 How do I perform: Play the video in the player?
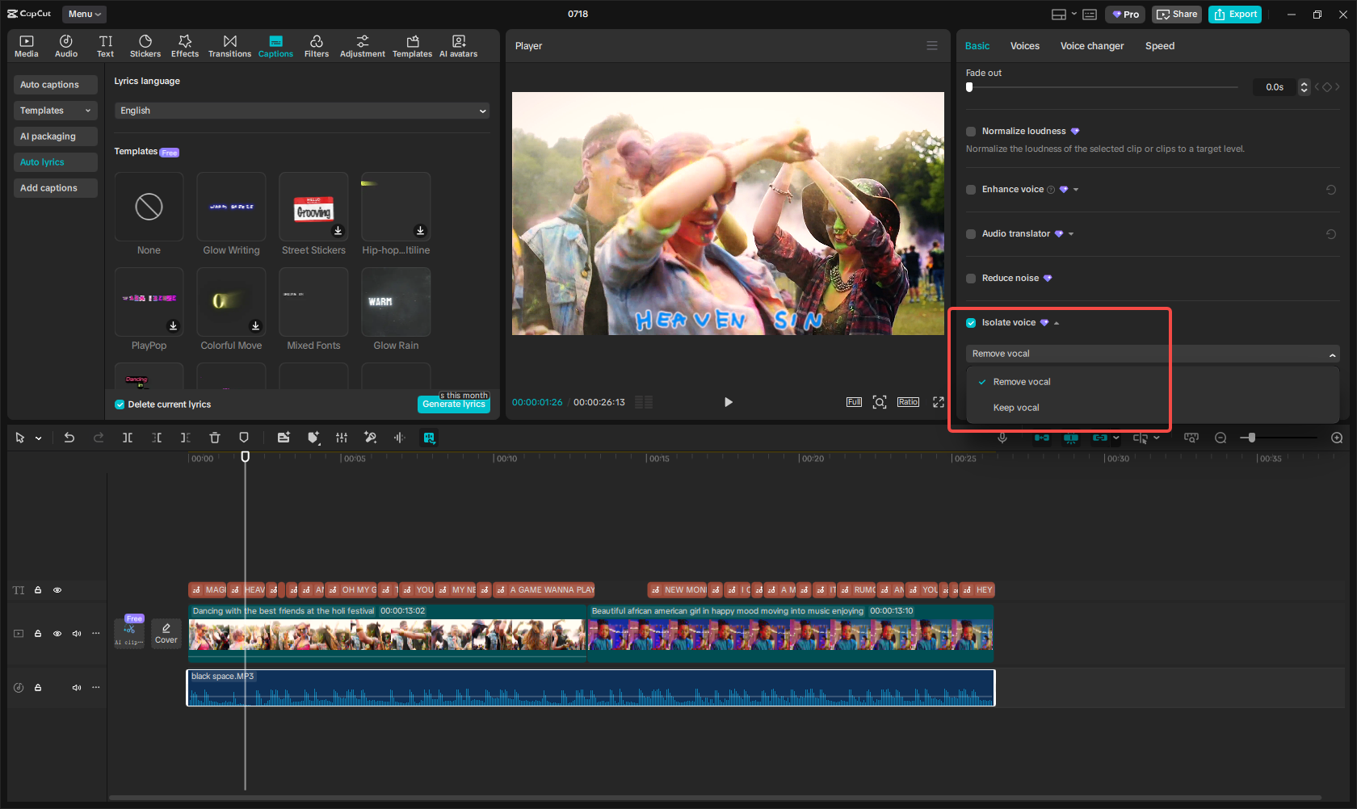pyautogui.click(x=728, y=402)
